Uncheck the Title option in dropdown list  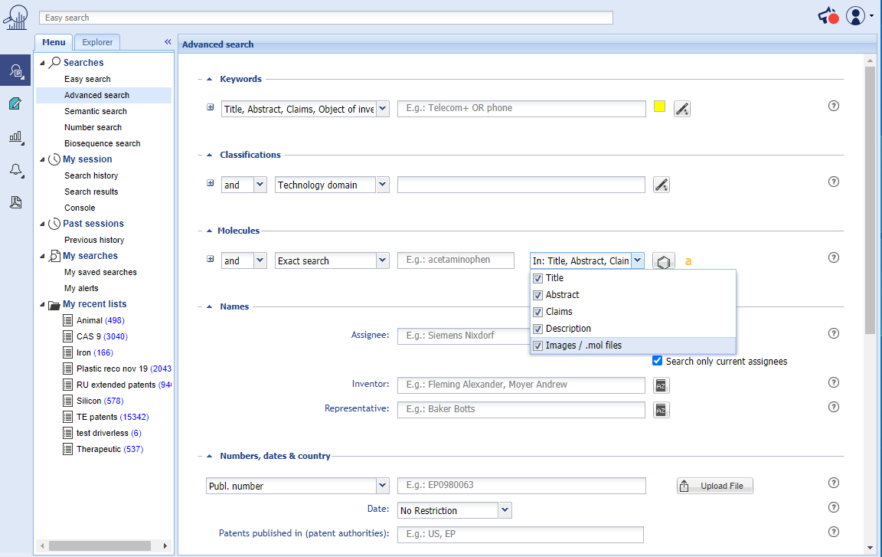537,279
